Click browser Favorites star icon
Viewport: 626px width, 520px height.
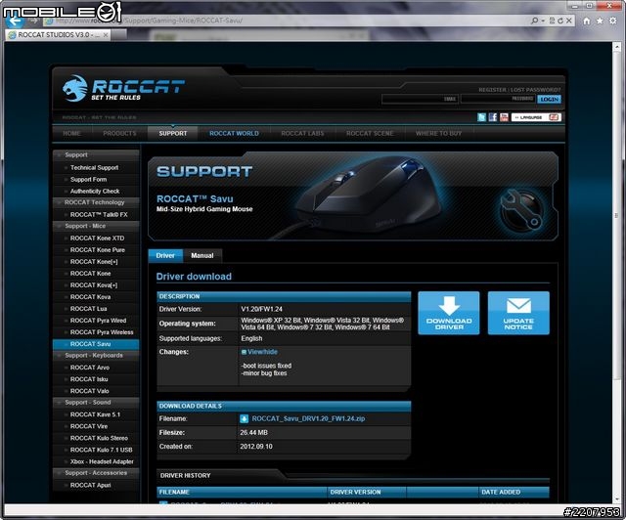click(600, 21)
